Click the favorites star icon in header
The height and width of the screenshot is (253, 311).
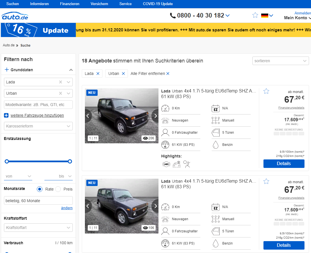click(255, 15)
